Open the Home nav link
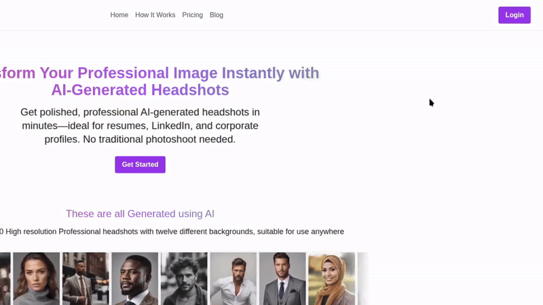The image size is (543, 305). [x=119, y=15]
